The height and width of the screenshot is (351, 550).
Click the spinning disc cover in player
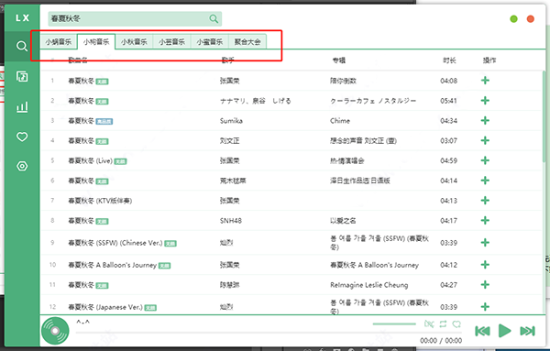pyautogui.click(x=55, y=331)
